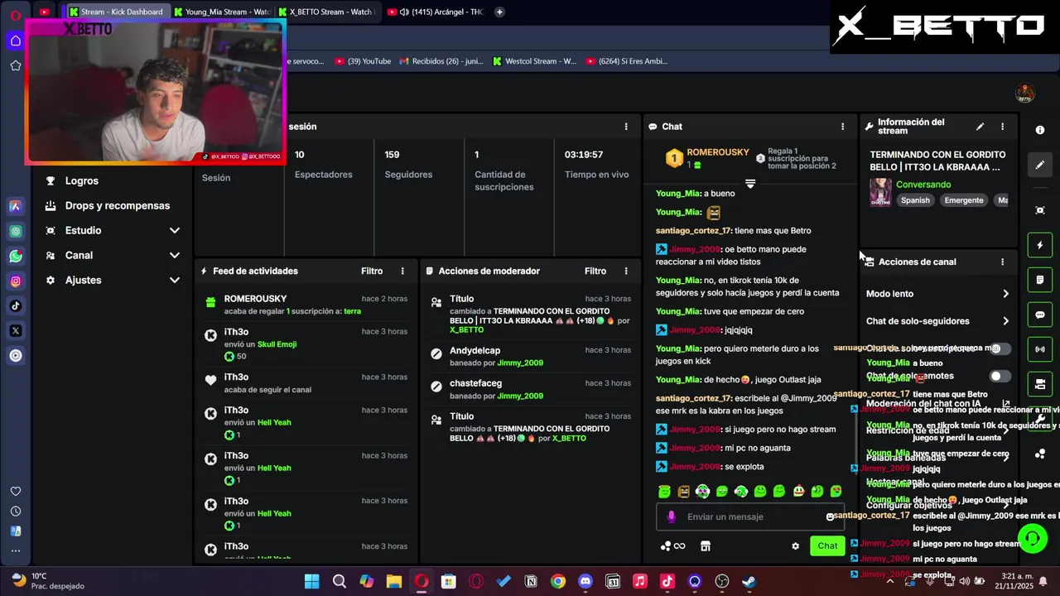Click purple microphone icon in chat input

click(x=671, y=517)
